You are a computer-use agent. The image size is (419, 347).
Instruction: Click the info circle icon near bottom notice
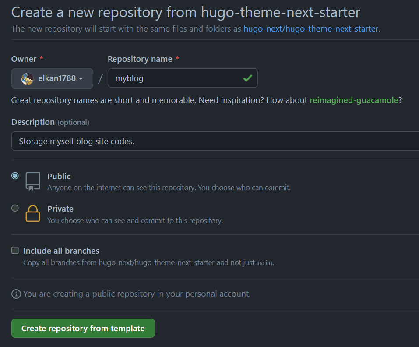16,294
